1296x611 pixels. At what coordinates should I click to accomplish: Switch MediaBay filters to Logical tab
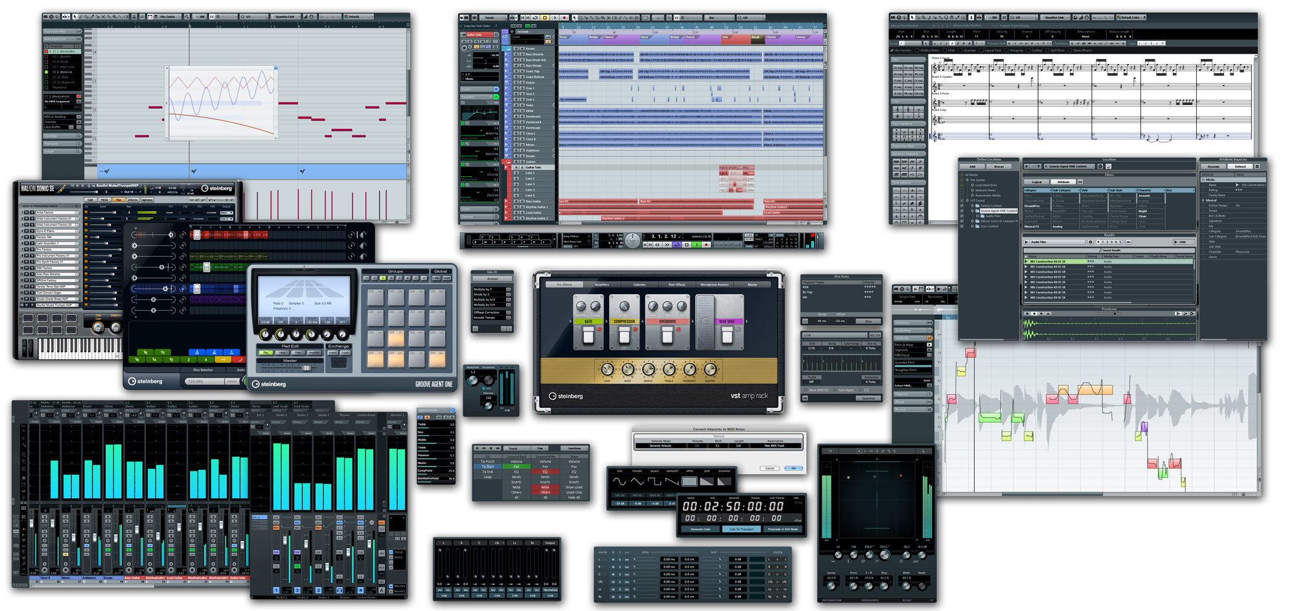[1037, 182]
